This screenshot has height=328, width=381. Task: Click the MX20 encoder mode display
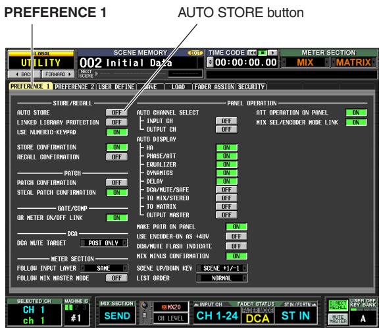[171, 307]
